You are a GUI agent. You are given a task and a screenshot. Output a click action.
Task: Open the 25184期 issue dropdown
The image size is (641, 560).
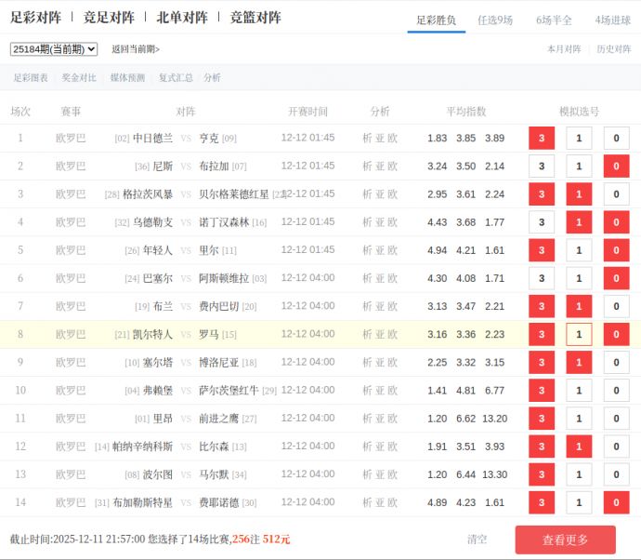point(54,49)
